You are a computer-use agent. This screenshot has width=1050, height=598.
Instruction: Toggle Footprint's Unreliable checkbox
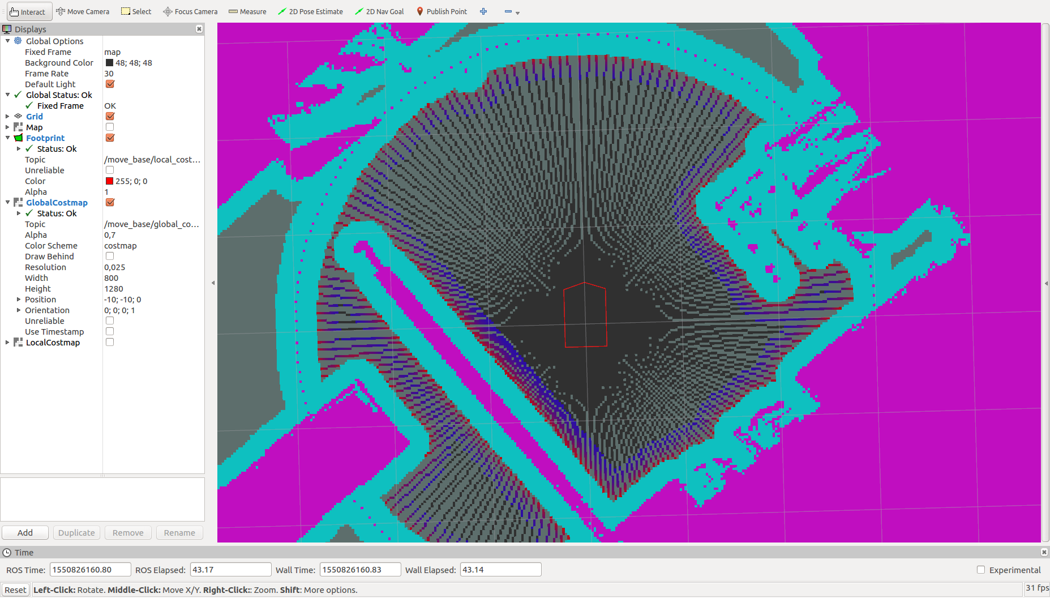pos(110,170)
